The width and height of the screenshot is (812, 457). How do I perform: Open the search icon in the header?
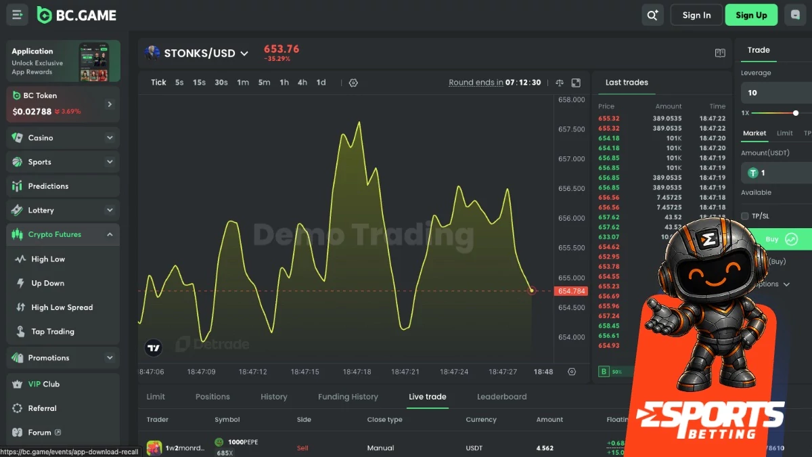652,15
